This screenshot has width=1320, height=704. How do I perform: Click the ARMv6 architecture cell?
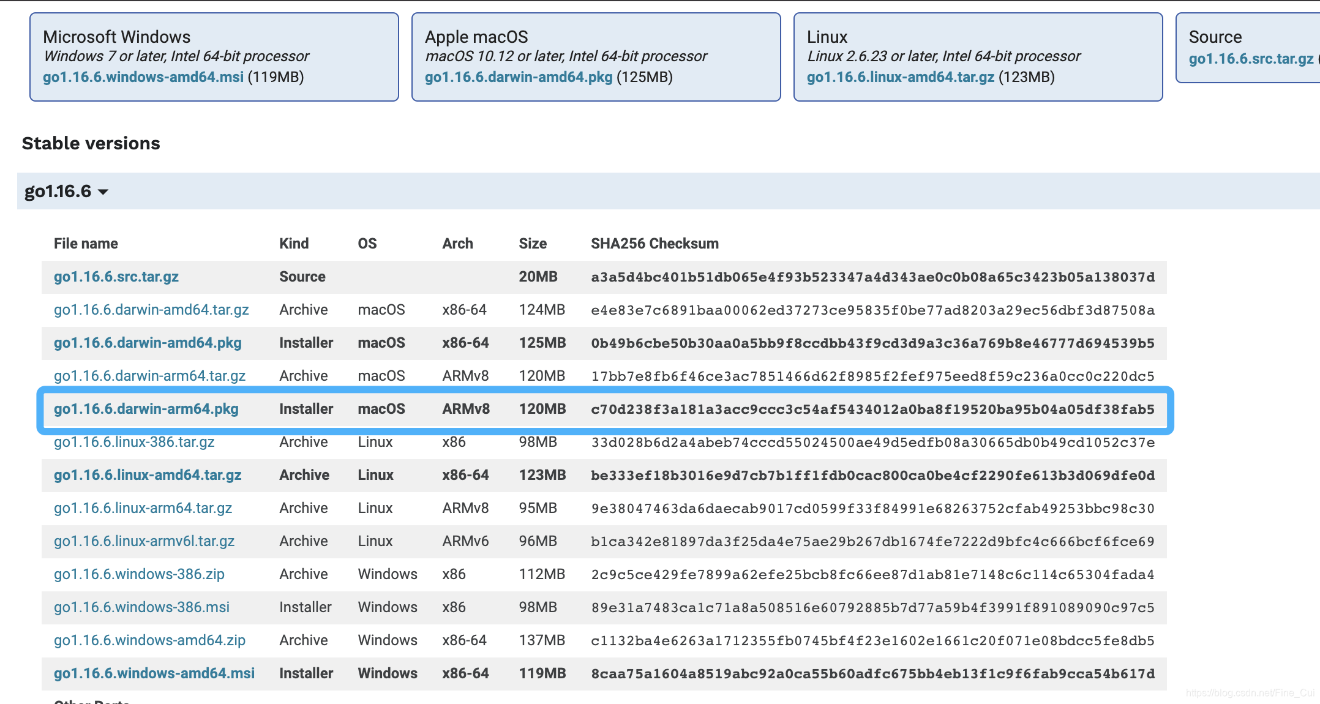[465, 541]
